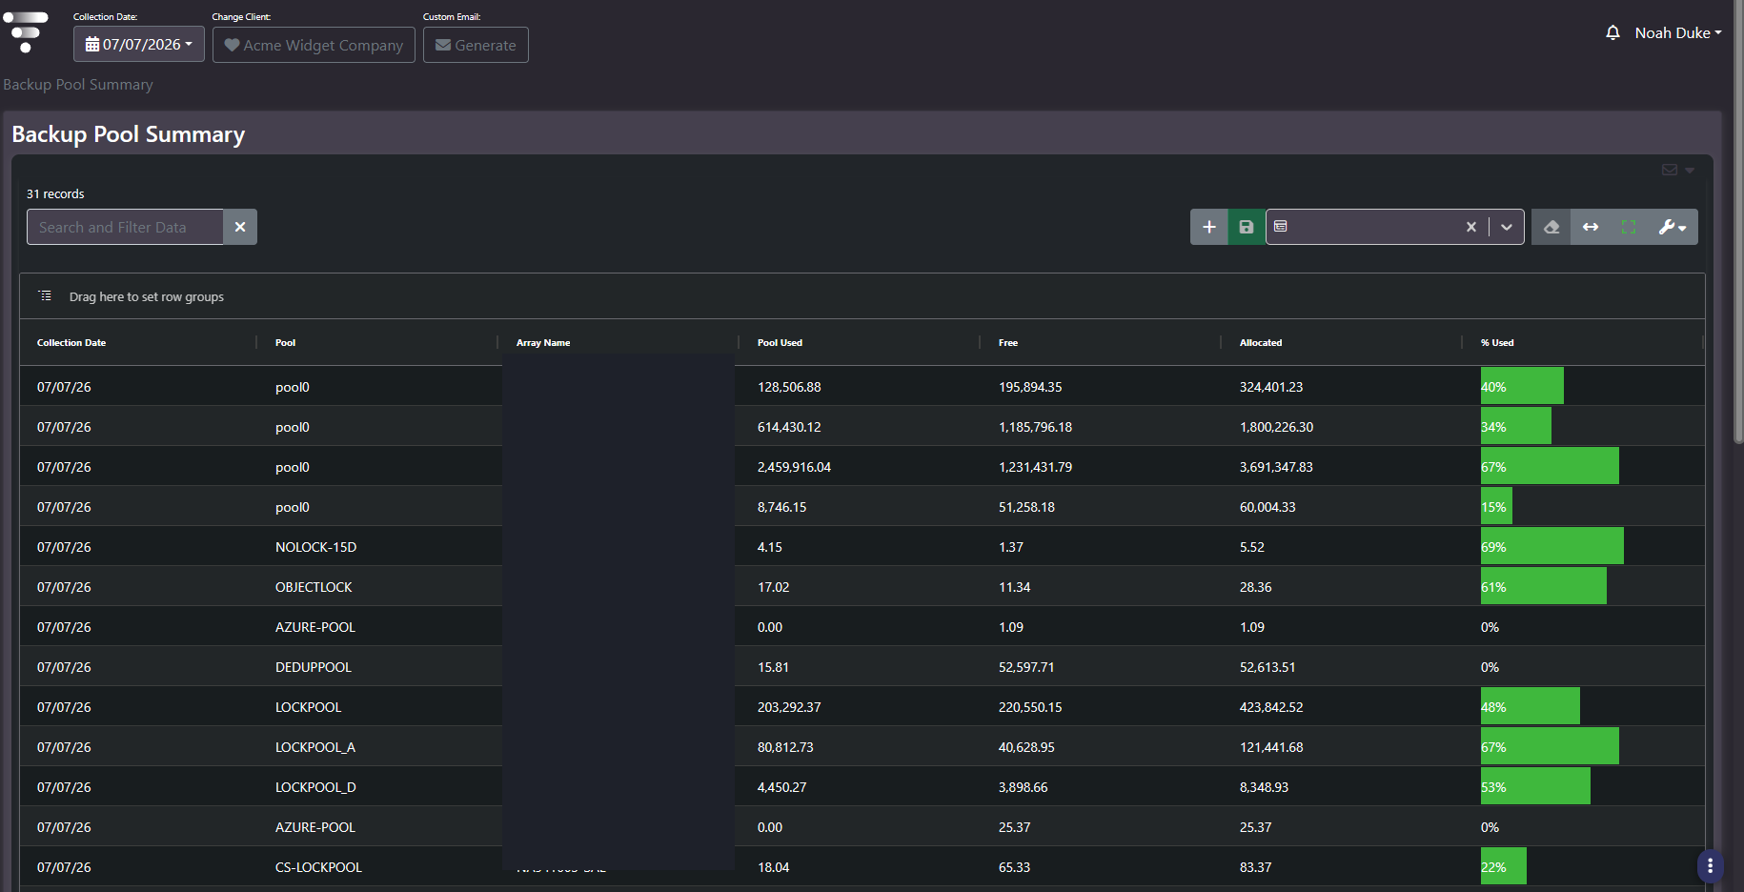Open the notifications bell
Image resolution: width=1744 pixels, height=892 pixels.
(1612, 32)
